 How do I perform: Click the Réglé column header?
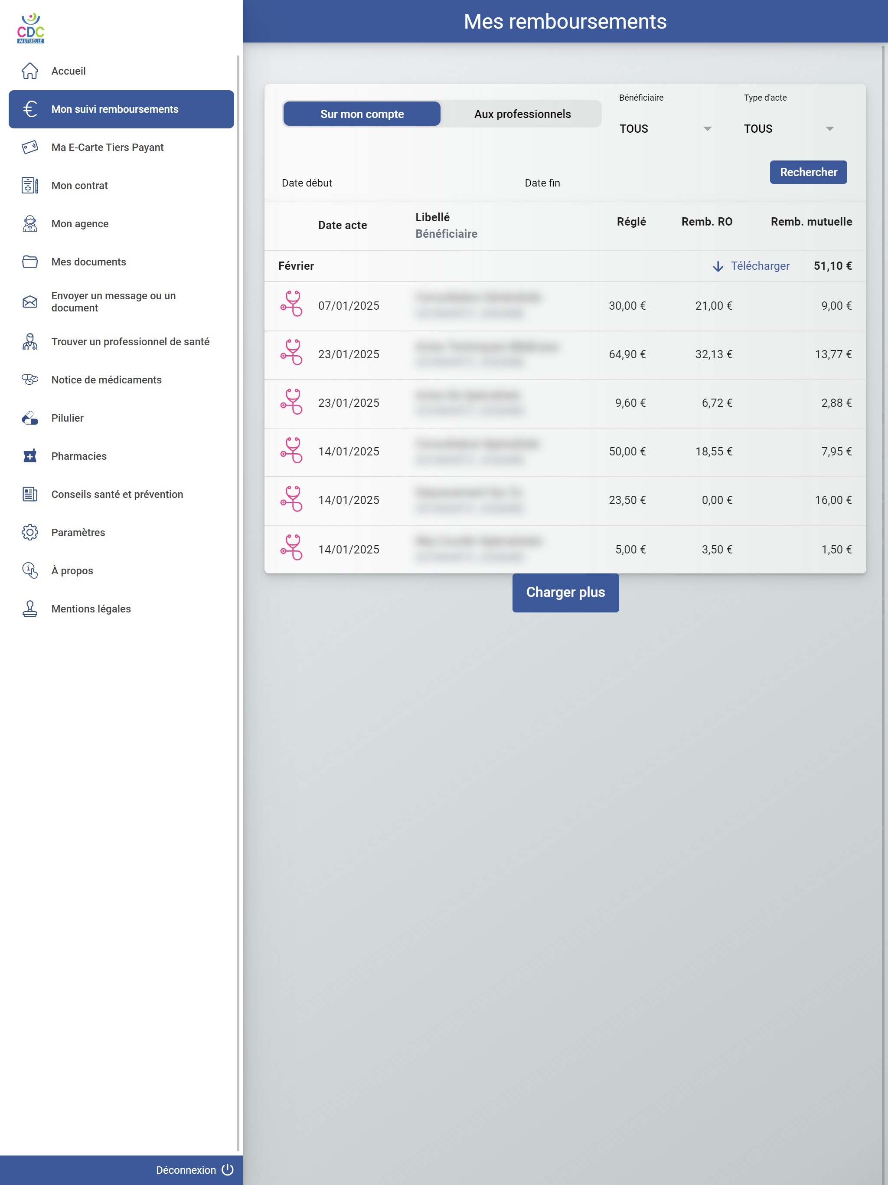point(631,221)
